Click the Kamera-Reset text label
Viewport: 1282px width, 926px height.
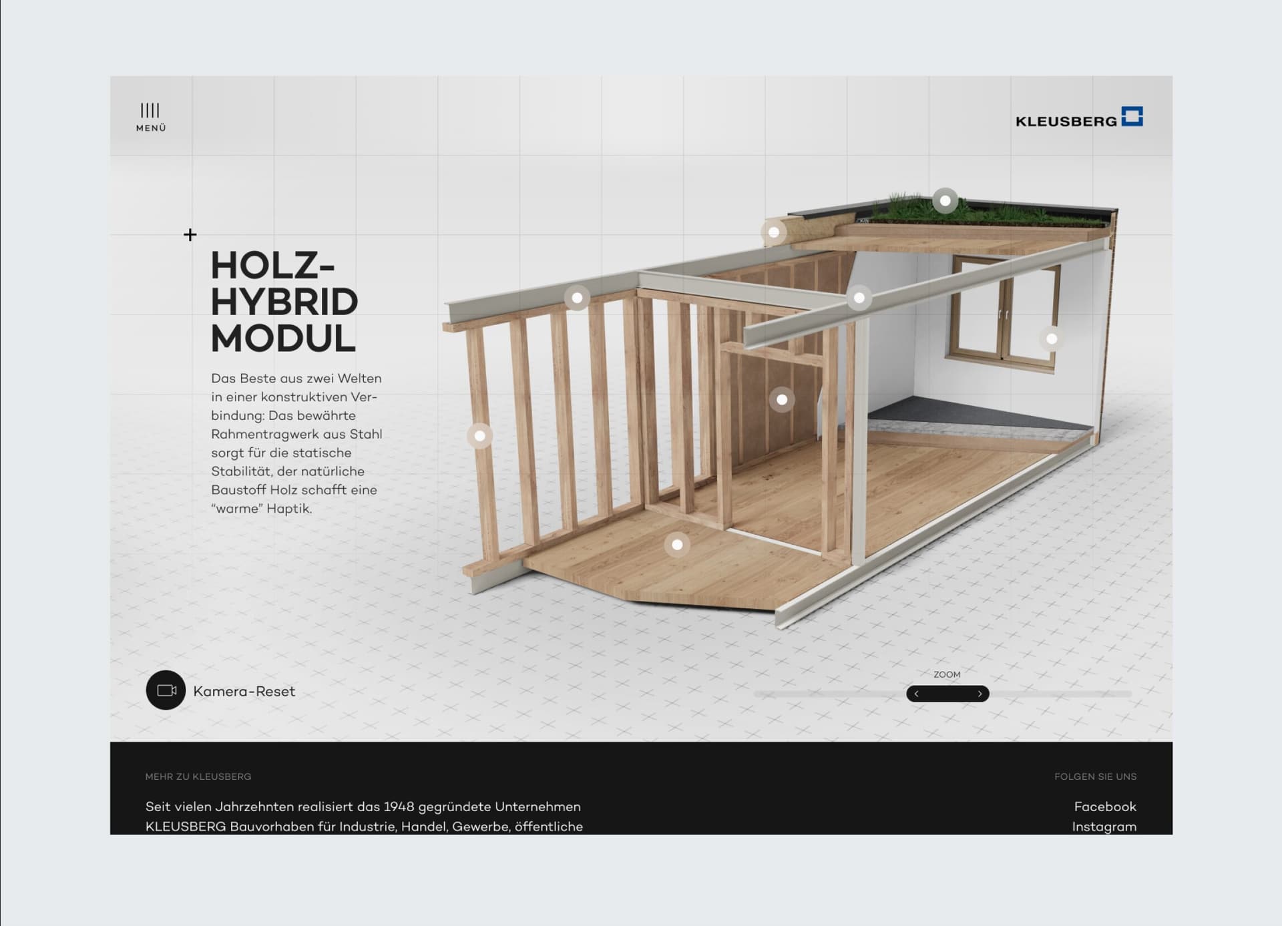tap(244, 692)
